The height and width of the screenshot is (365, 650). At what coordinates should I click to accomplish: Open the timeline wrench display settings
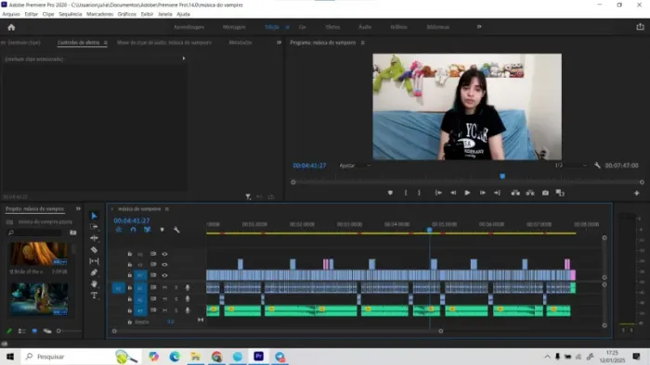[176, 230]
